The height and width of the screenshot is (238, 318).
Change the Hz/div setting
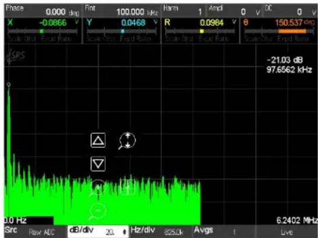point(161,232)
